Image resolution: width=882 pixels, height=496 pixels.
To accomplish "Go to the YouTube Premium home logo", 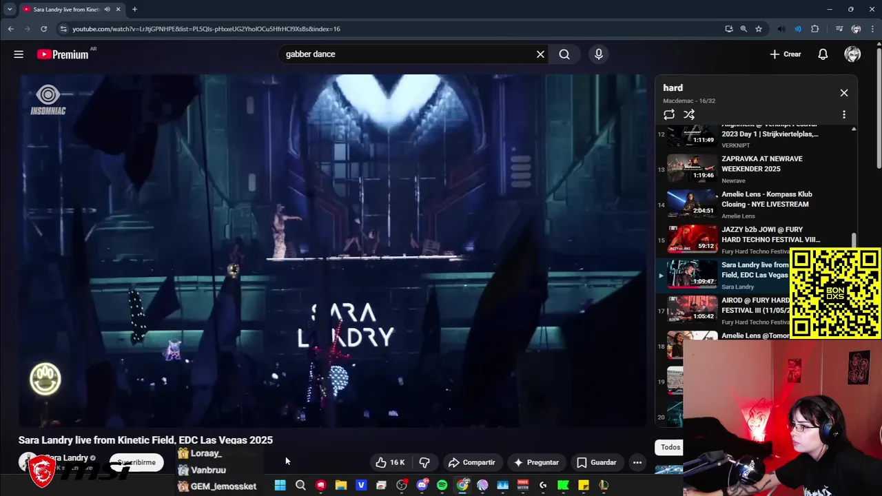I will (x=63, y=54).
